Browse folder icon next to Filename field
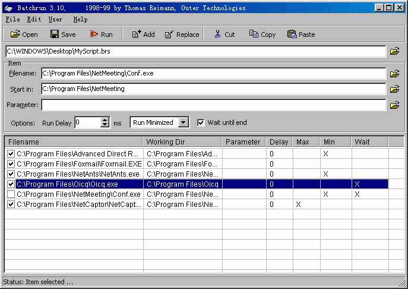 [394, 74]
